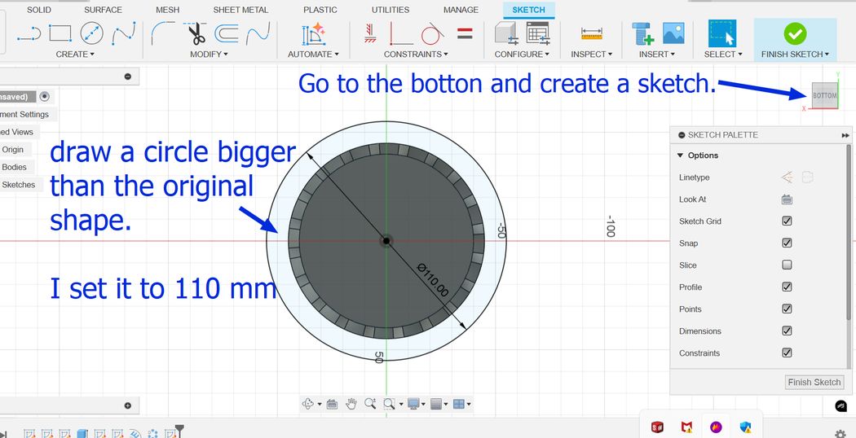Click the Finish Sketch button in palette
The height and width of the screenshot is (438, 856).
click(814, 382)
